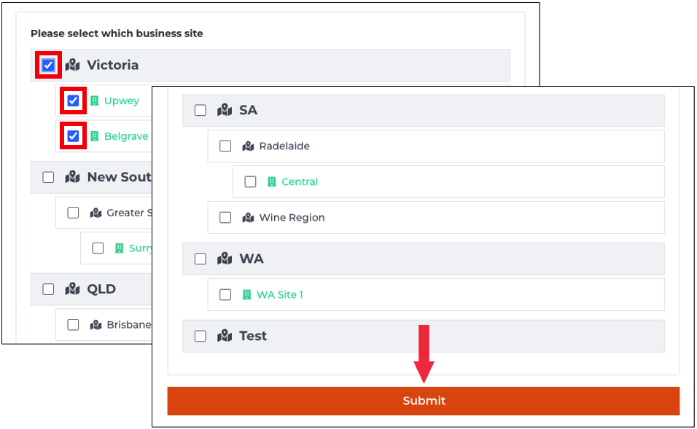Select the WA group header label

252,259
